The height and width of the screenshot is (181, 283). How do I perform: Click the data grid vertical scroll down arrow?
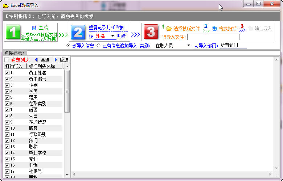pos(276,168)
